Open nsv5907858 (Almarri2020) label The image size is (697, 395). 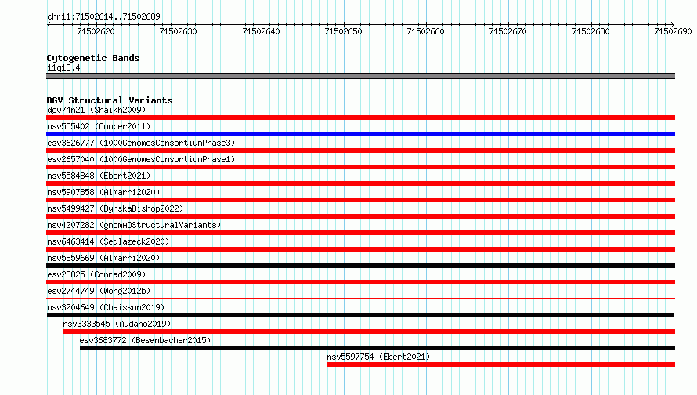103,192
